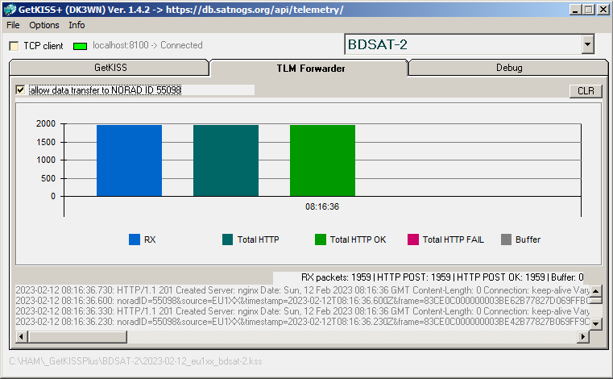
Task: Switch to the GetKISS tab
Action: 110,68
